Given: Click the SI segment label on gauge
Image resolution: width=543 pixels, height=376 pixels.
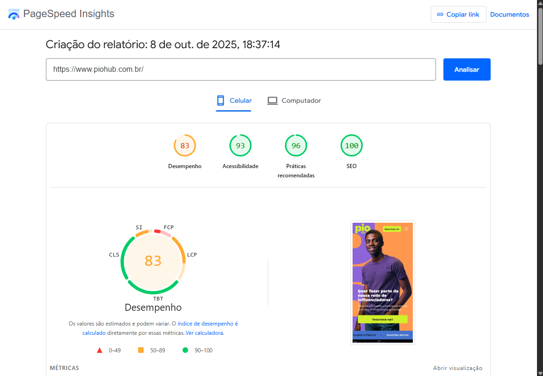Looking at the screenshot, I should [x=139, y=227].
